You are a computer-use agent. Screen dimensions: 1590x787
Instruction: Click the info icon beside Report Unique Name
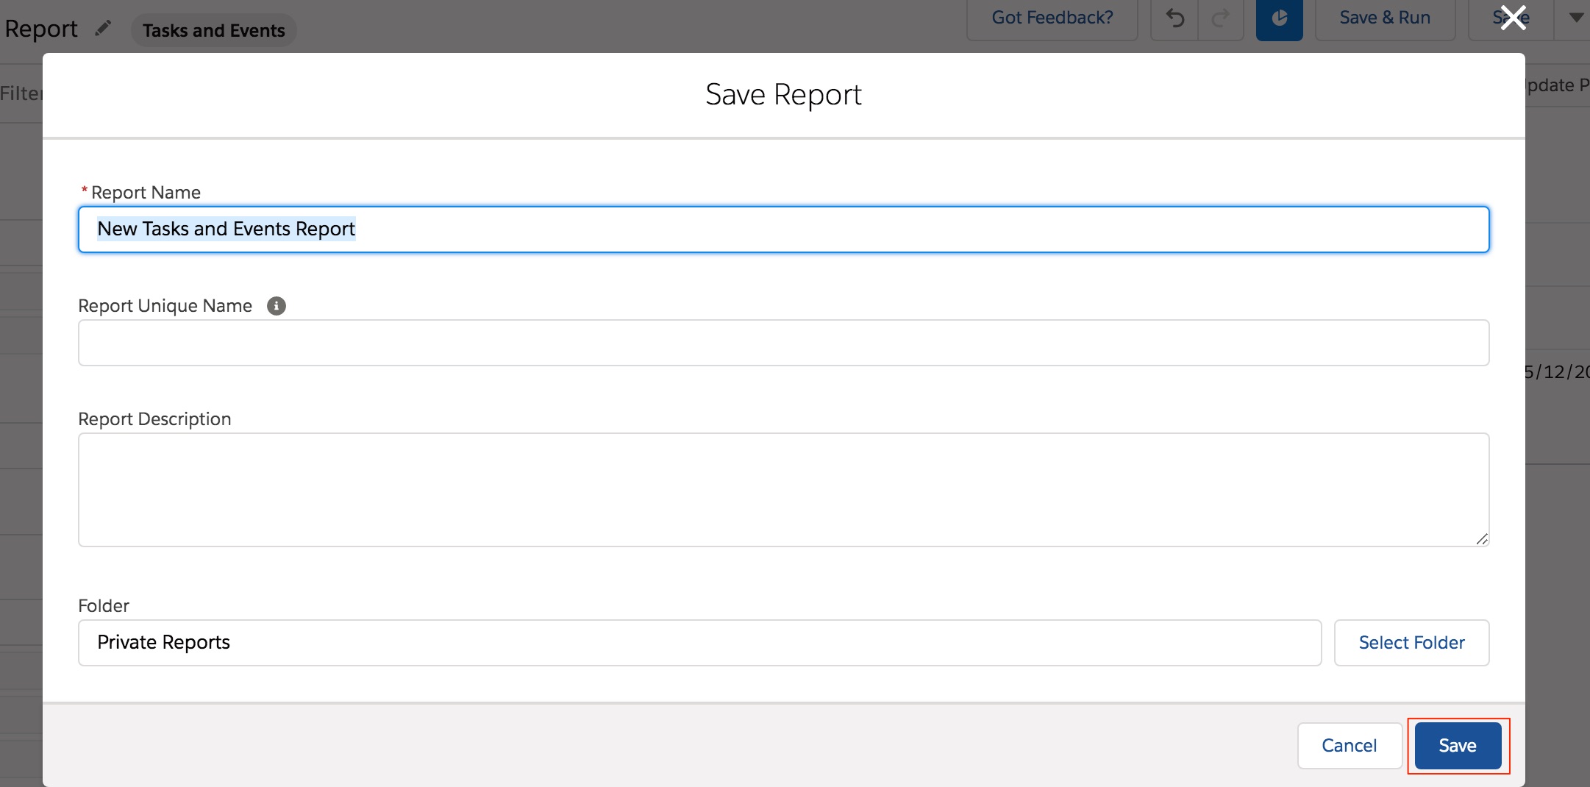click(276, 306)
